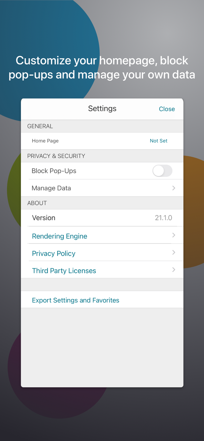Open the Privacy Policy page
204x441 pixels.
(x=54, y=253)
